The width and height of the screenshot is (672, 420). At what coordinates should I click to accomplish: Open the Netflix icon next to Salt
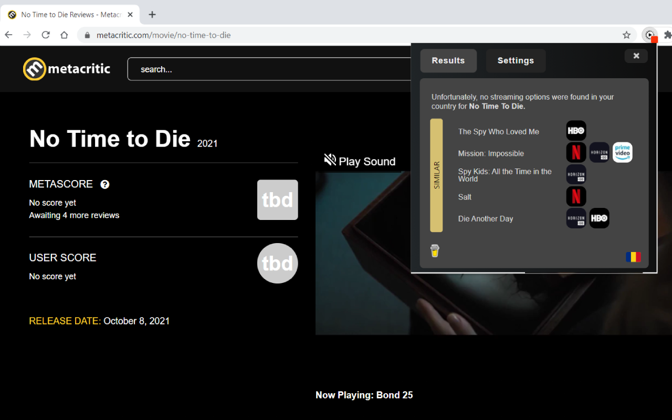point(576,196)
